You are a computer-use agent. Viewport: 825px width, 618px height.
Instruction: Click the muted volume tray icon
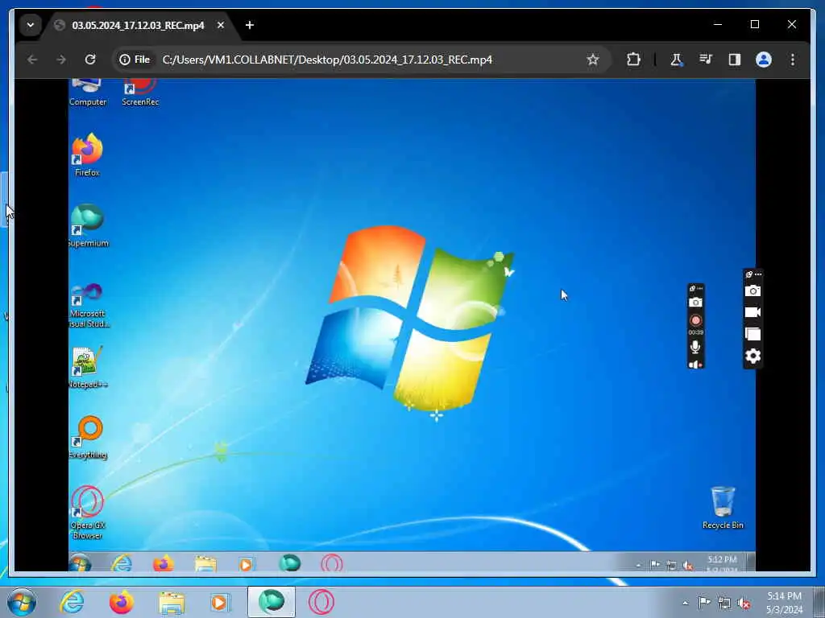[744, 604]
